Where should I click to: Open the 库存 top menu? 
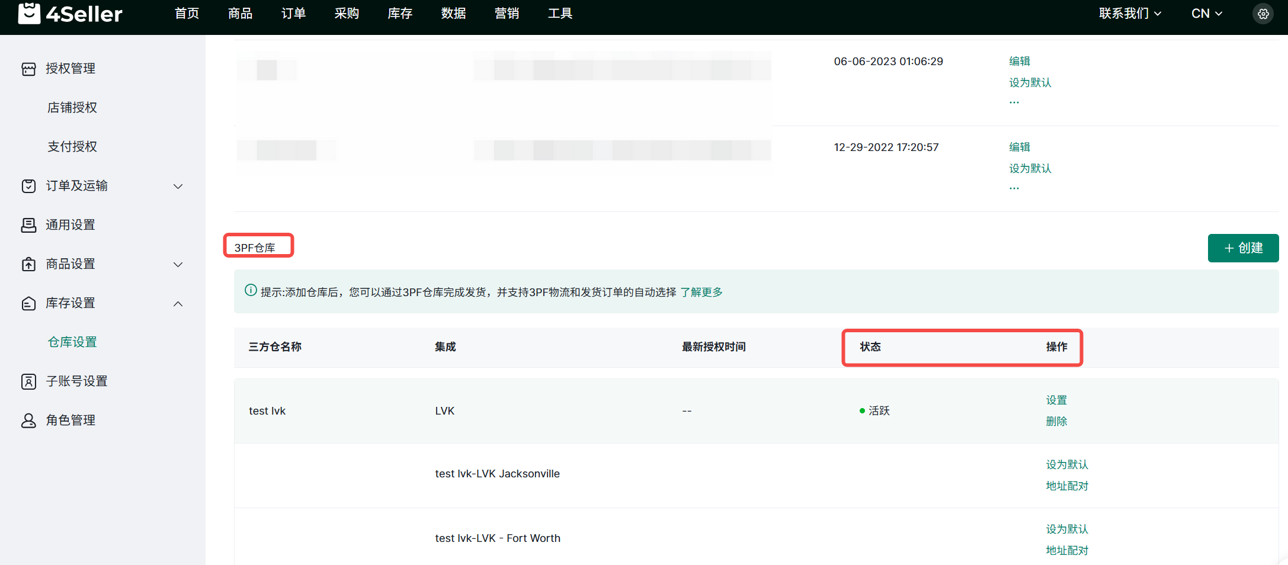point(400,14)
